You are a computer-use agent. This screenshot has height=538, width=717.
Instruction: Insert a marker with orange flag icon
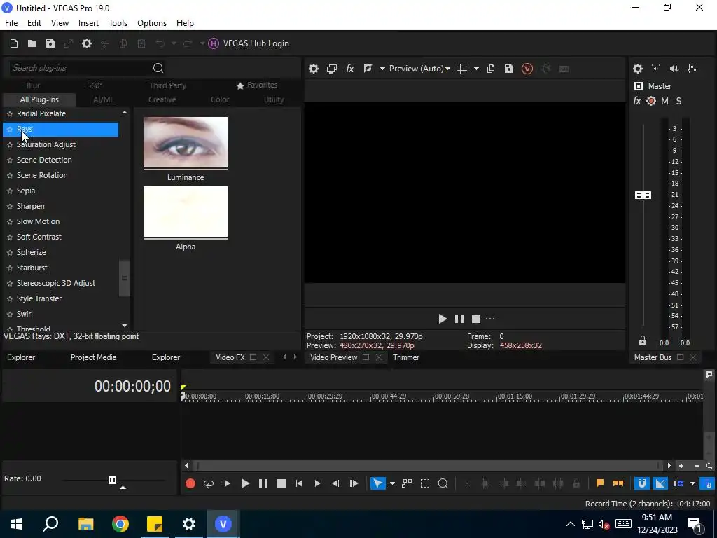pyautogui.click(x=600, y=483)
